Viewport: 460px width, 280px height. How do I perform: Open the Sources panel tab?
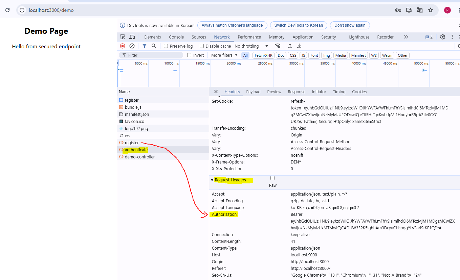click(199, 37)
